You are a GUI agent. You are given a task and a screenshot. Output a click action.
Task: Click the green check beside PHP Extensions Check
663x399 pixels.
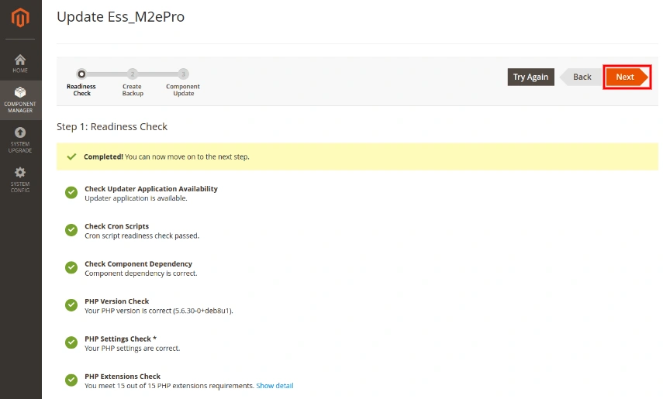[x=71, y=380]
